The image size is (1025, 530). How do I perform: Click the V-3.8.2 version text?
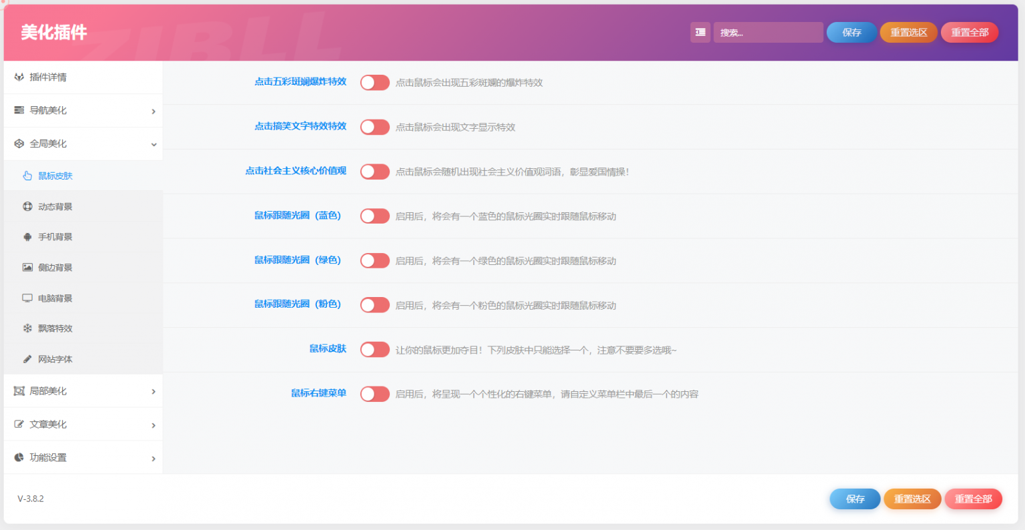click(31, 499)
